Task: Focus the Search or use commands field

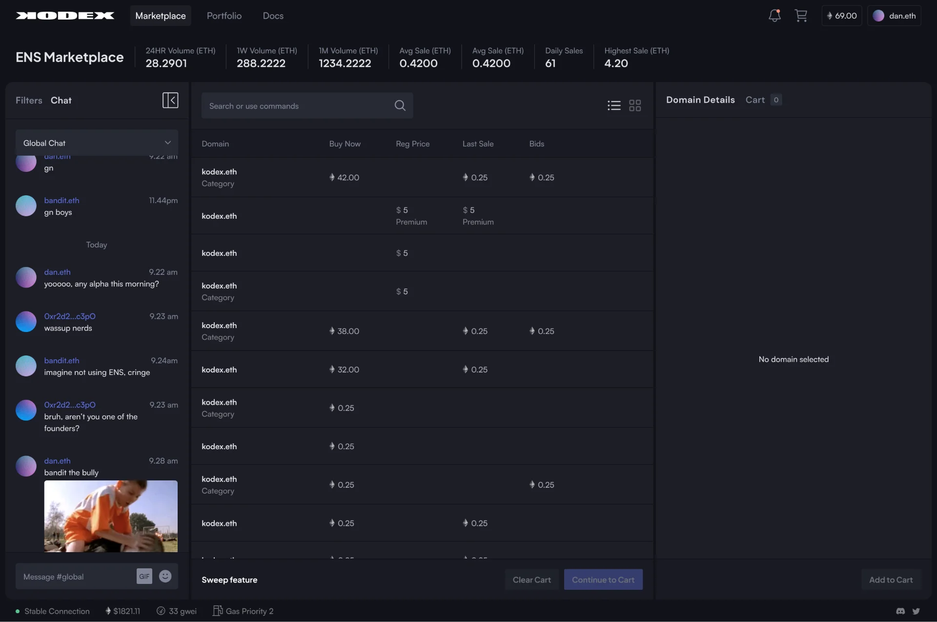Action: tap(307, 105)
